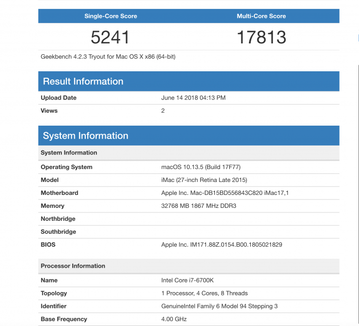The width and height of the screenshot is (359, 326).
Task: Click the Model label
Action: pyautogui.click(x=50, y=180)
